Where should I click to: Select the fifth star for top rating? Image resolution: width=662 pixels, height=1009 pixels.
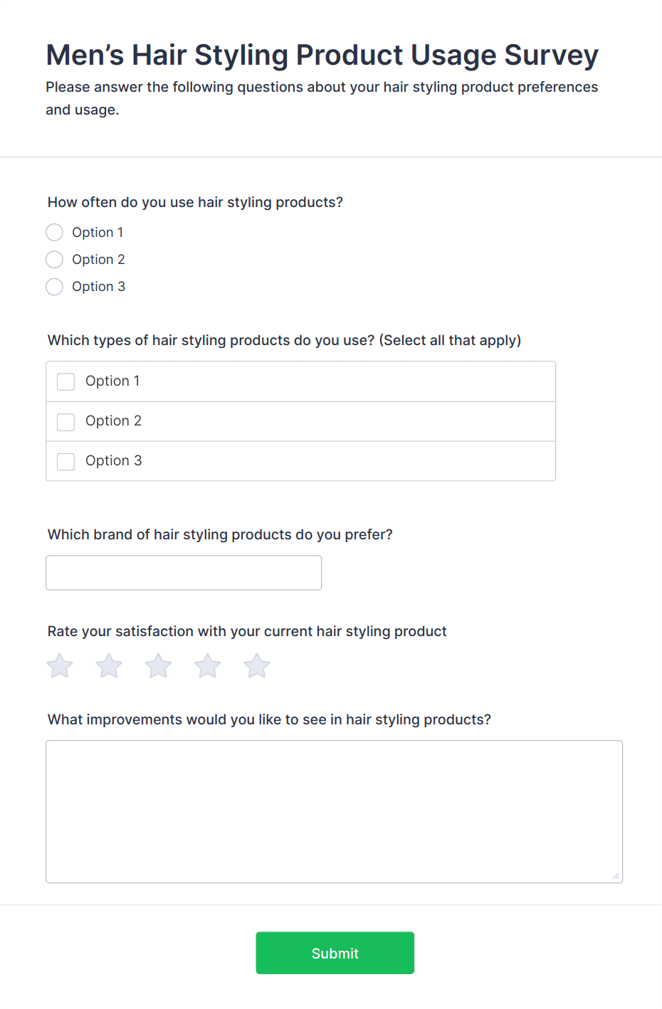tap(257, 666)
